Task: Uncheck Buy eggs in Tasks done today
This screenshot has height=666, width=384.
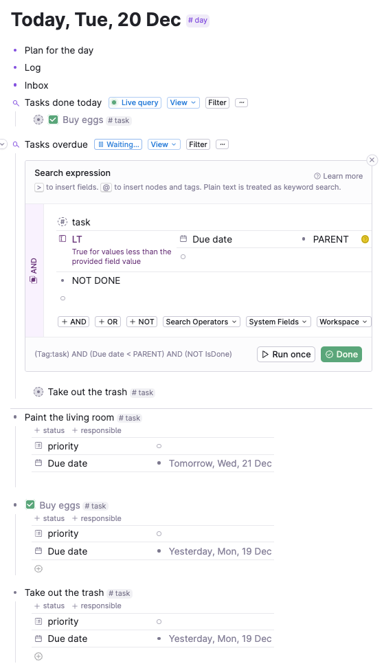Action: coord(53,120)
